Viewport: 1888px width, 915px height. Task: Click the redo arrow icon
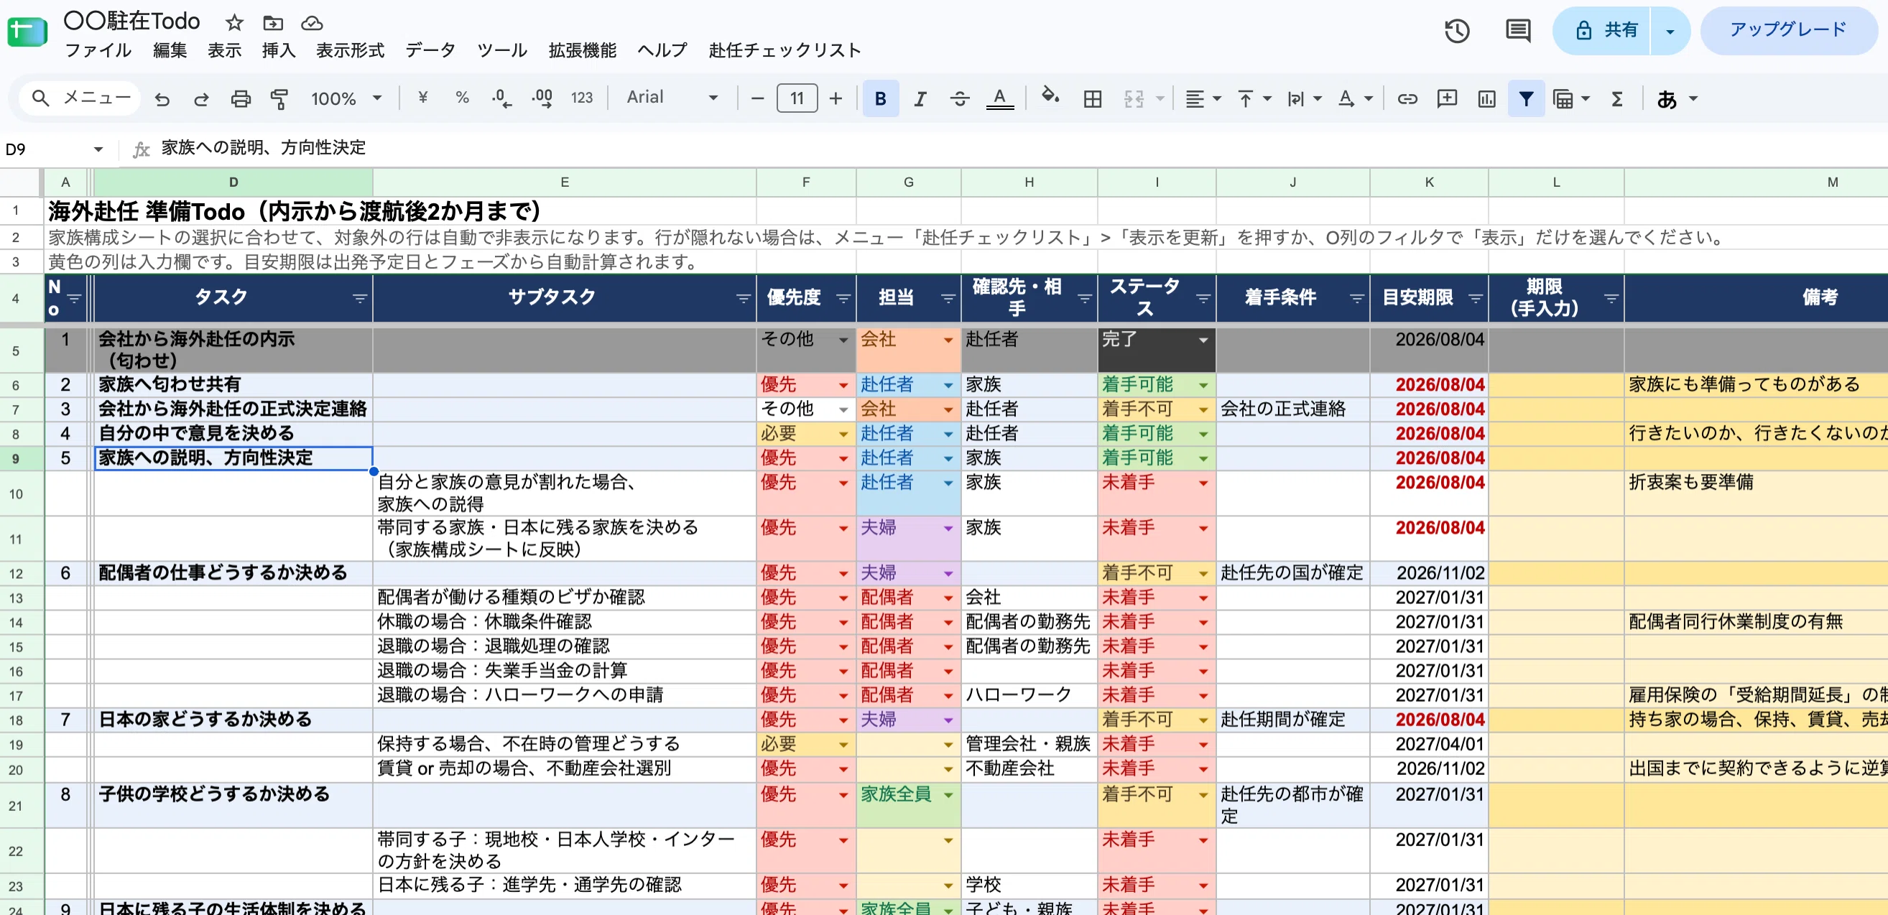(x=201, y=98)
